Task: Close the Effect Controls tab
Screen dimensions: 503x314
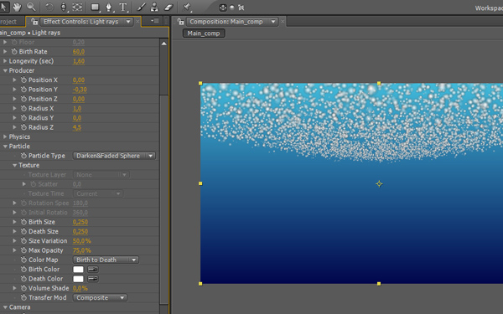Action: (x=137, y=22)
